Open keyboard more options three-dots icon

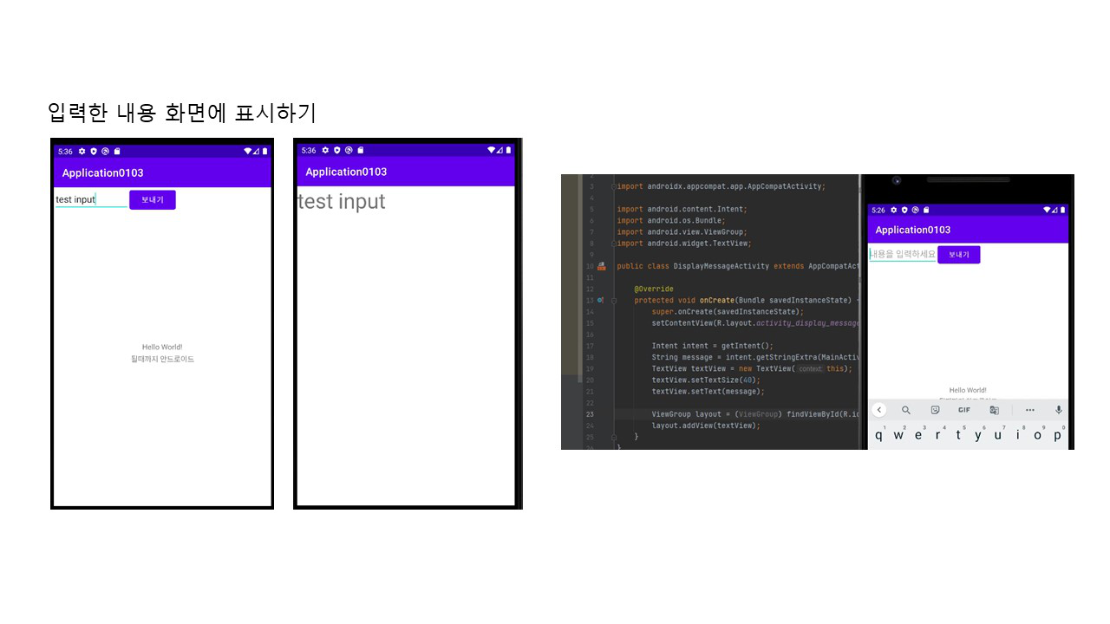click(1030, 410)
